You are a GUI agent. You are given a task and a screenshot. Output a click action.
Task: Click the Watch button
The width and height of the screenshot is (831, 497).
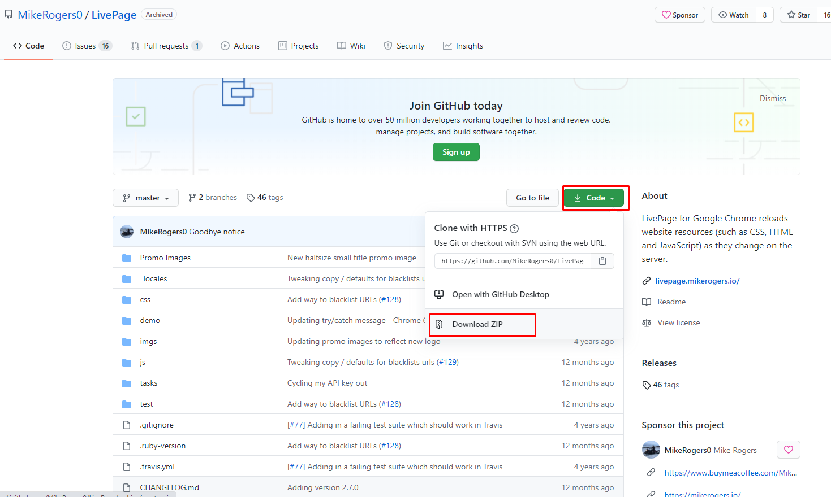tap(734, 15)
